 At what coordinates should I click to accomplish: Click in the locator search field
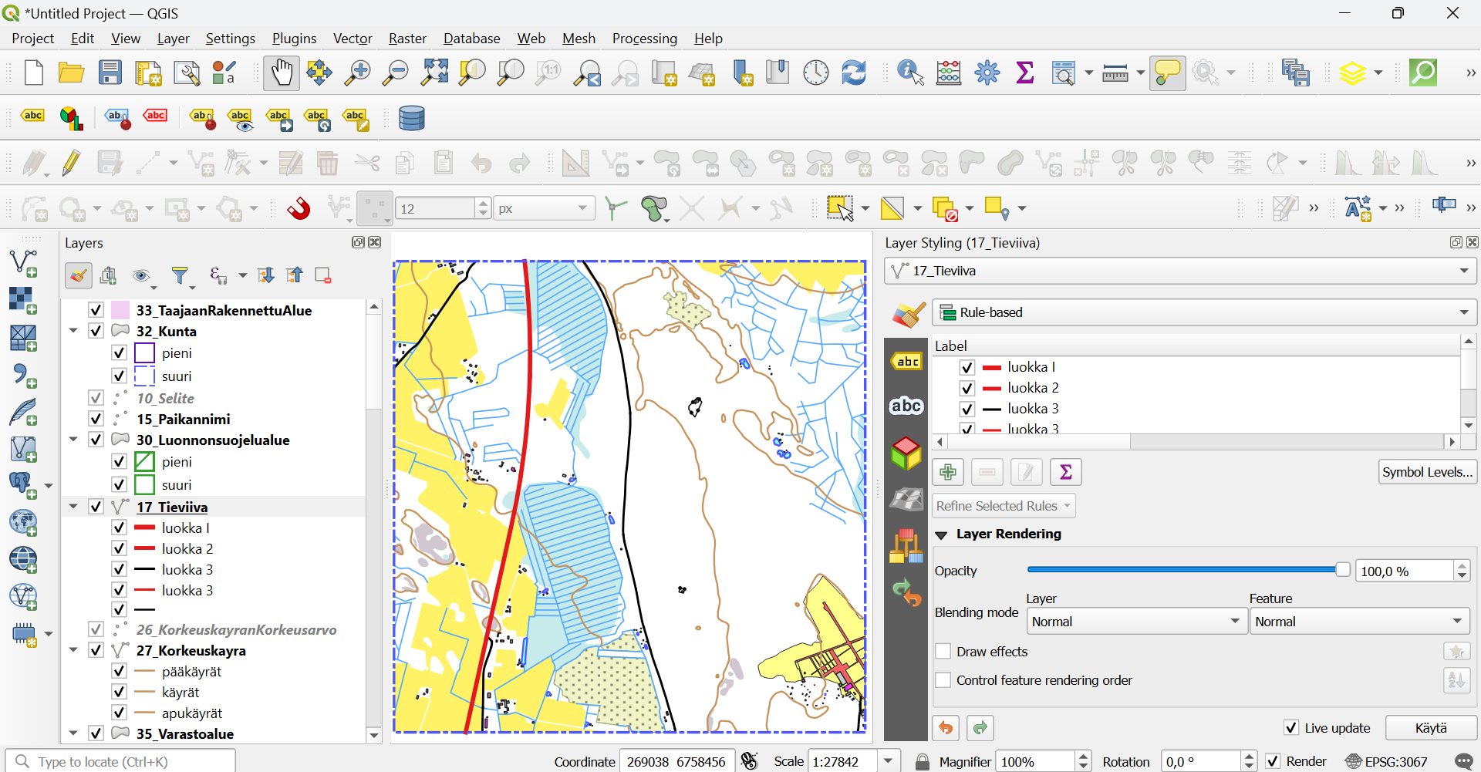[121, 762]
